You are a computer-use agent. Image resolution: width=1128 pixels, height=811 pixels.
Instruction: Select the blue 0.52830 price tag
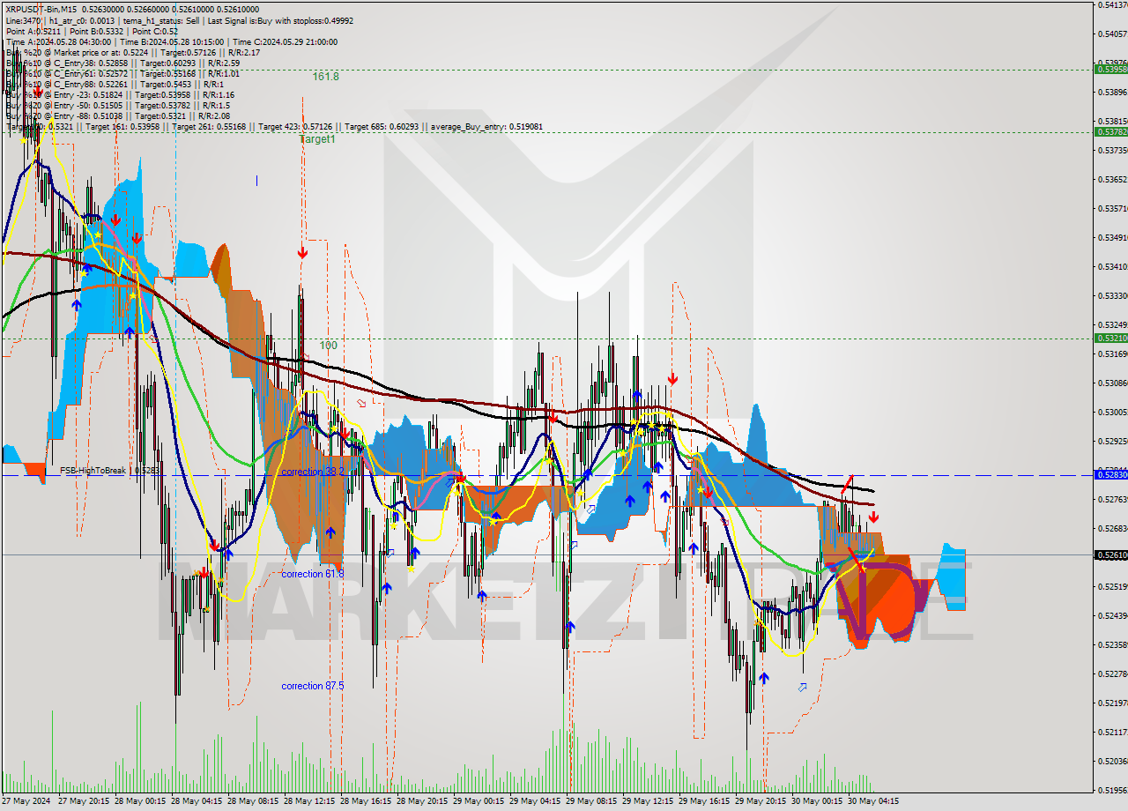point(1110,475)
